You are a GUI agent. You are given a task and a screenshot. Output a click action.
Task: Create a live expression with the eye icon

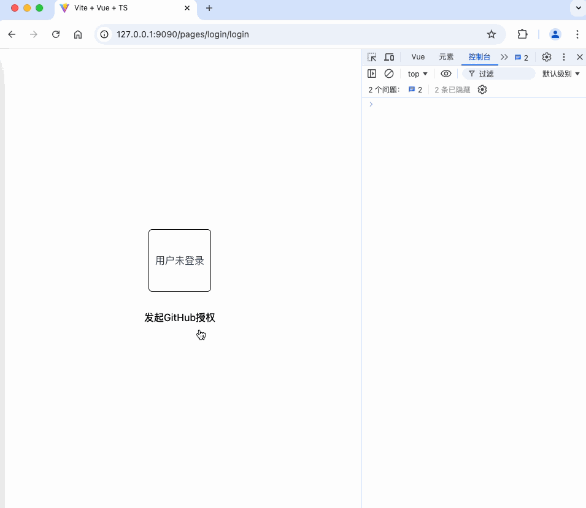point(446,74)
